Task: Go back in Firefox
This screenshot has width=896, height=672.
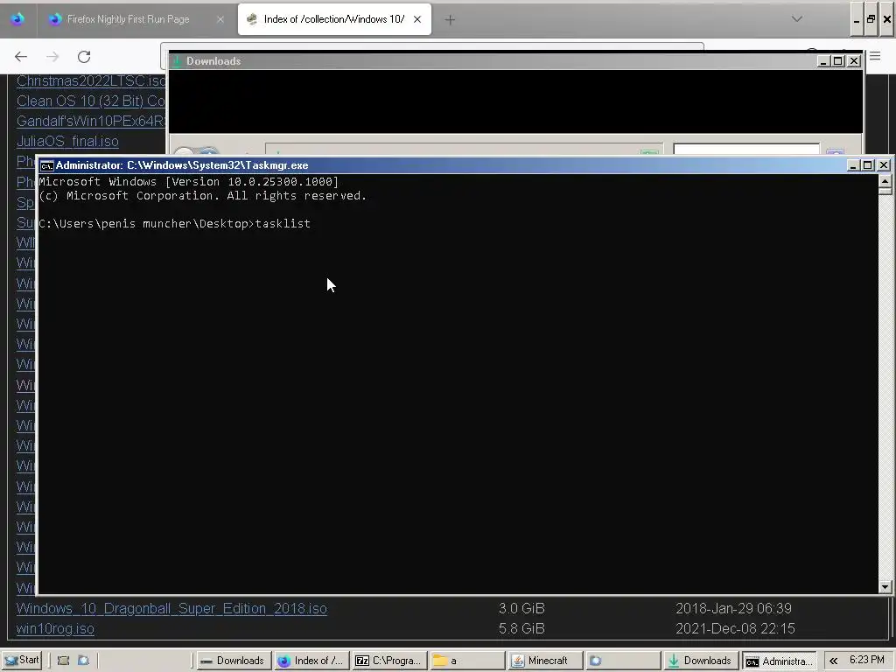Action: [21, 57]
